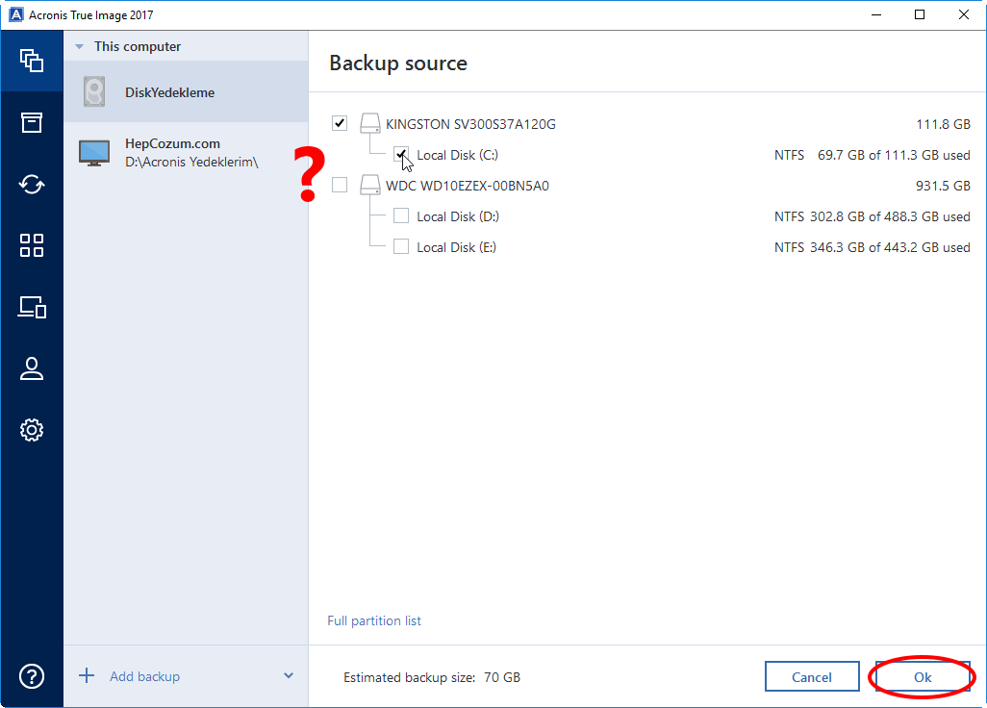
Task: Click the 111.8 GB size value
Action: [x=943, y=124]
